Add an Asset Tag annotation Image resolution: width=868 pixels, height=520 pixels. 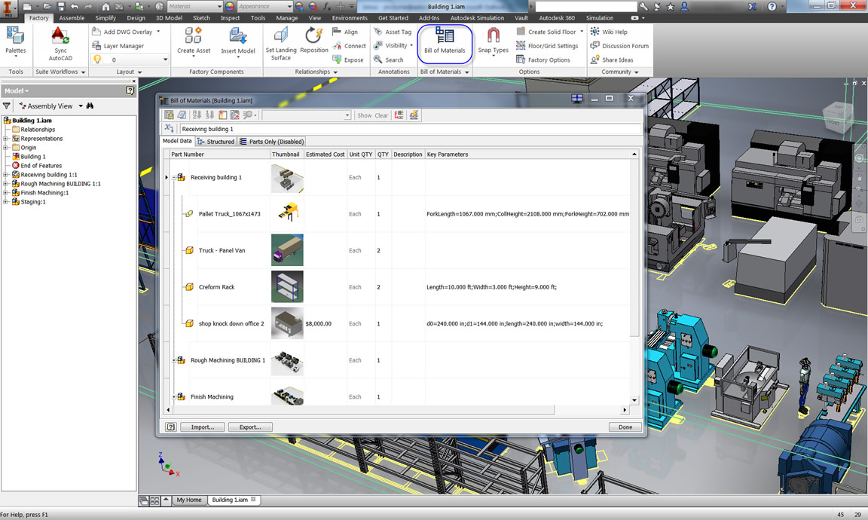point(393,32)
